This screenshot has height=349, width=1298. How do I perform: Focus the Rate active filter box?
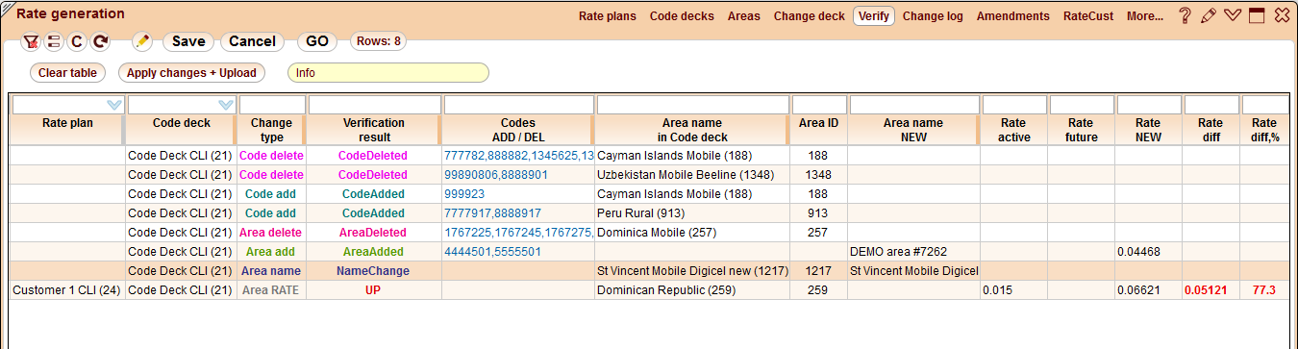1013,105
